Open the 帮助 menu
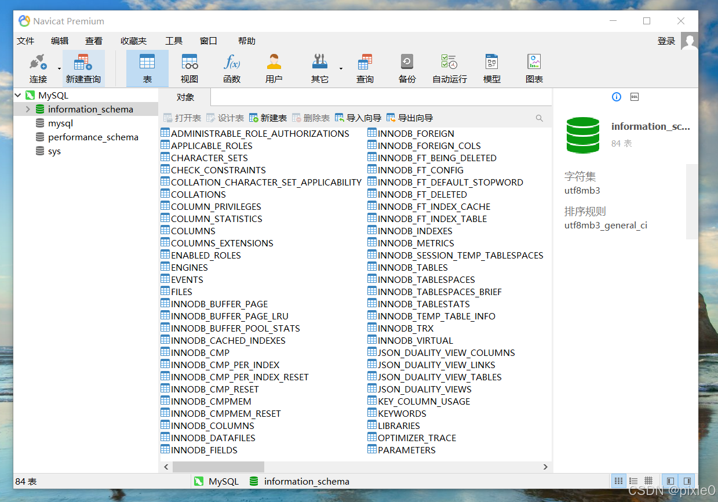This screenshot has height=502, width=718. [x=247, y=41]
